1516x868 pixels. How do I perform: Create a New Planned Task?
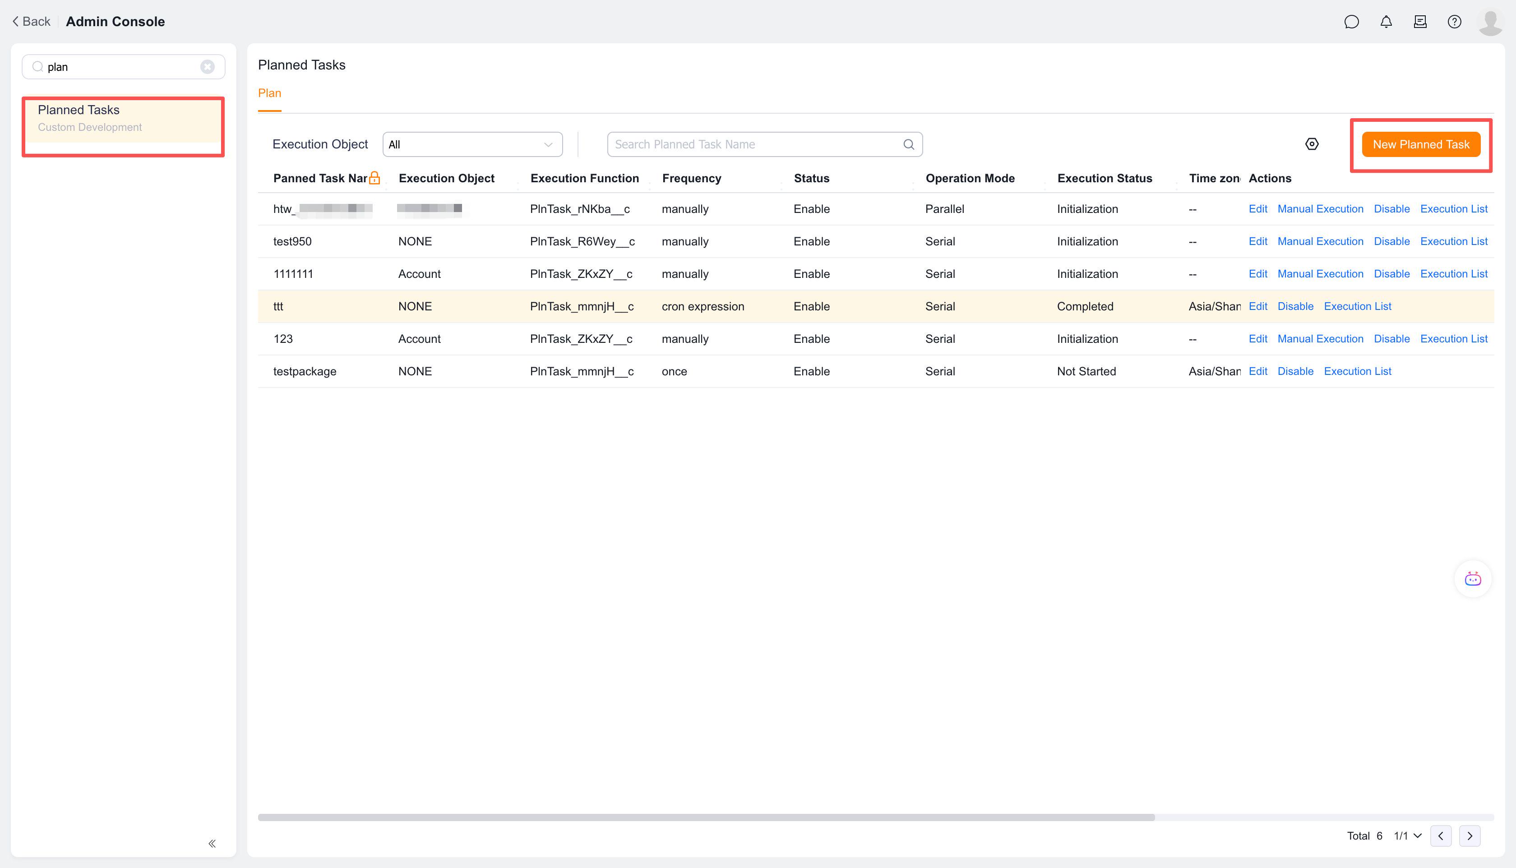1421,144
